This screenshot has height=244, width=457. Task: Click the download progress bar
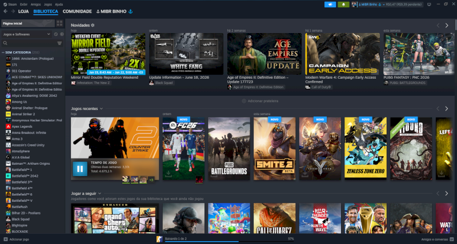pos(230,241)
